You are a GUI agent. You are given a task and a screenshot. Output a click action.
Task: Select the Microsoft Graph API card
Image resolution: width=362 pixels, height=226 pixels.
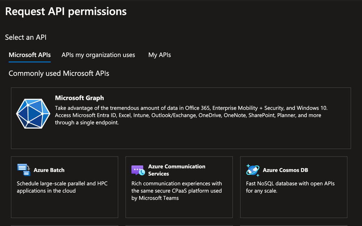(181, 117)
